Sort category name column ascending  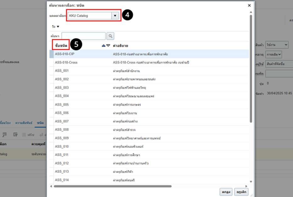coord(104,45)
